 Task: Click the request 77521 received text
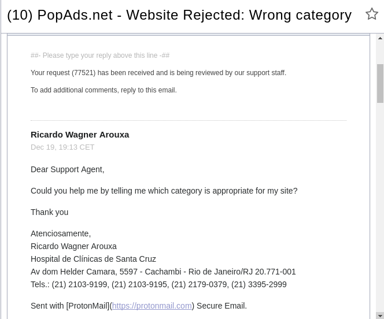[x=158, y=73]
